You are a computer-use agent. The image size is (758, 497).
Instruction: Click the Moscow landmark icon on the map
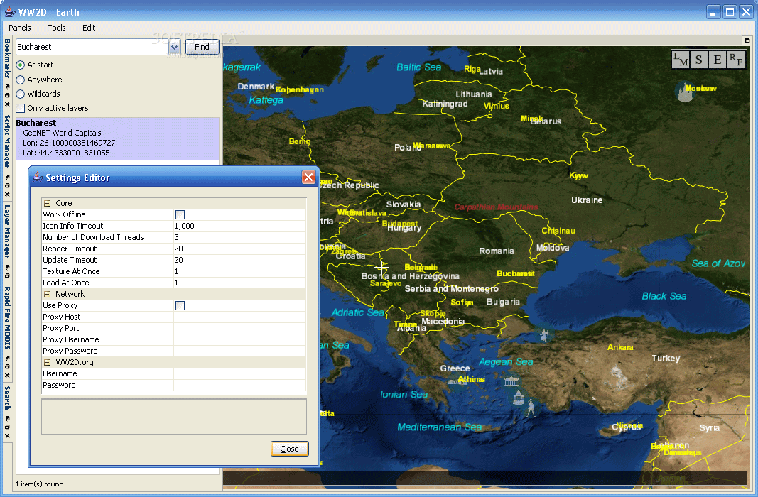click(x=684, y=92)
